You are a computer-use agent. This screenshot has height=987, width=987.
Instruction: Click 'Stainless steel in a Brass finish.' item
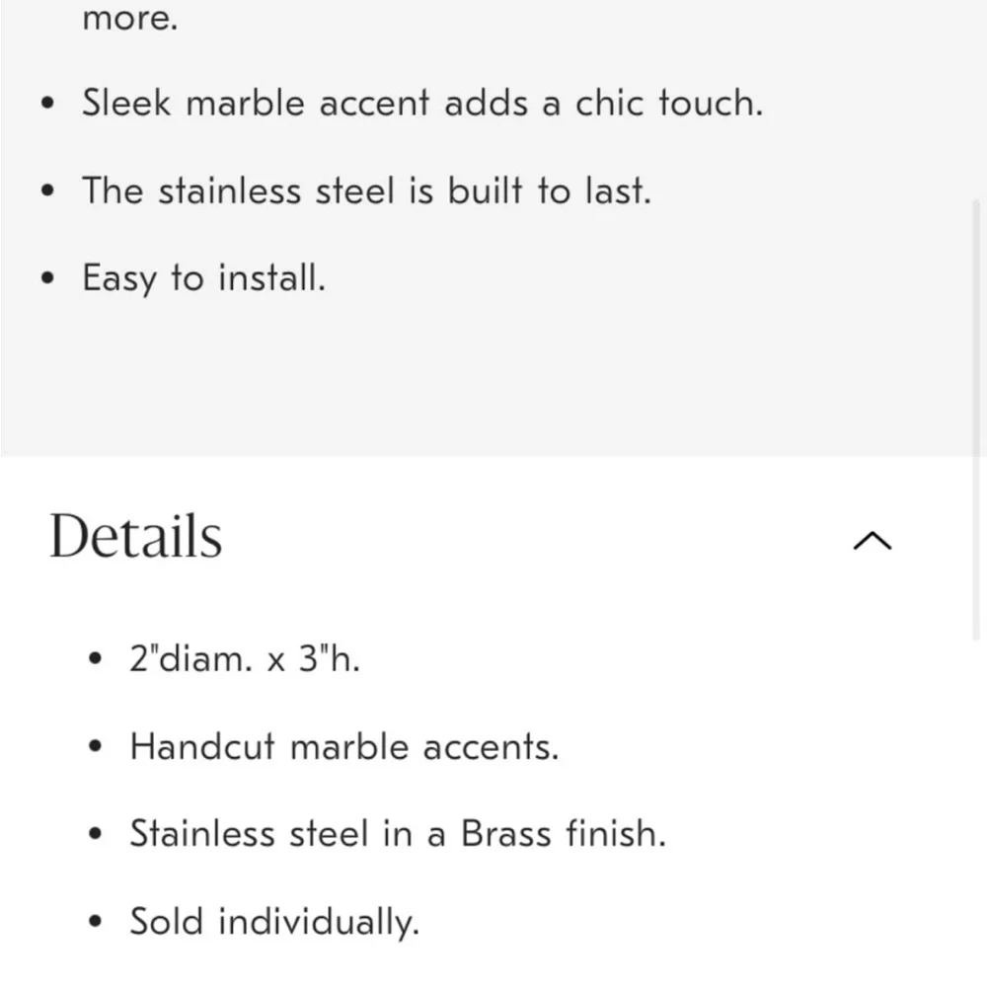tap(398, 833)
